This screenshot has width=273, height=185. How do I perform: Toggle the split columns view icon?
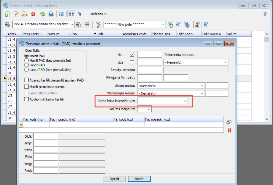(71, 14)
